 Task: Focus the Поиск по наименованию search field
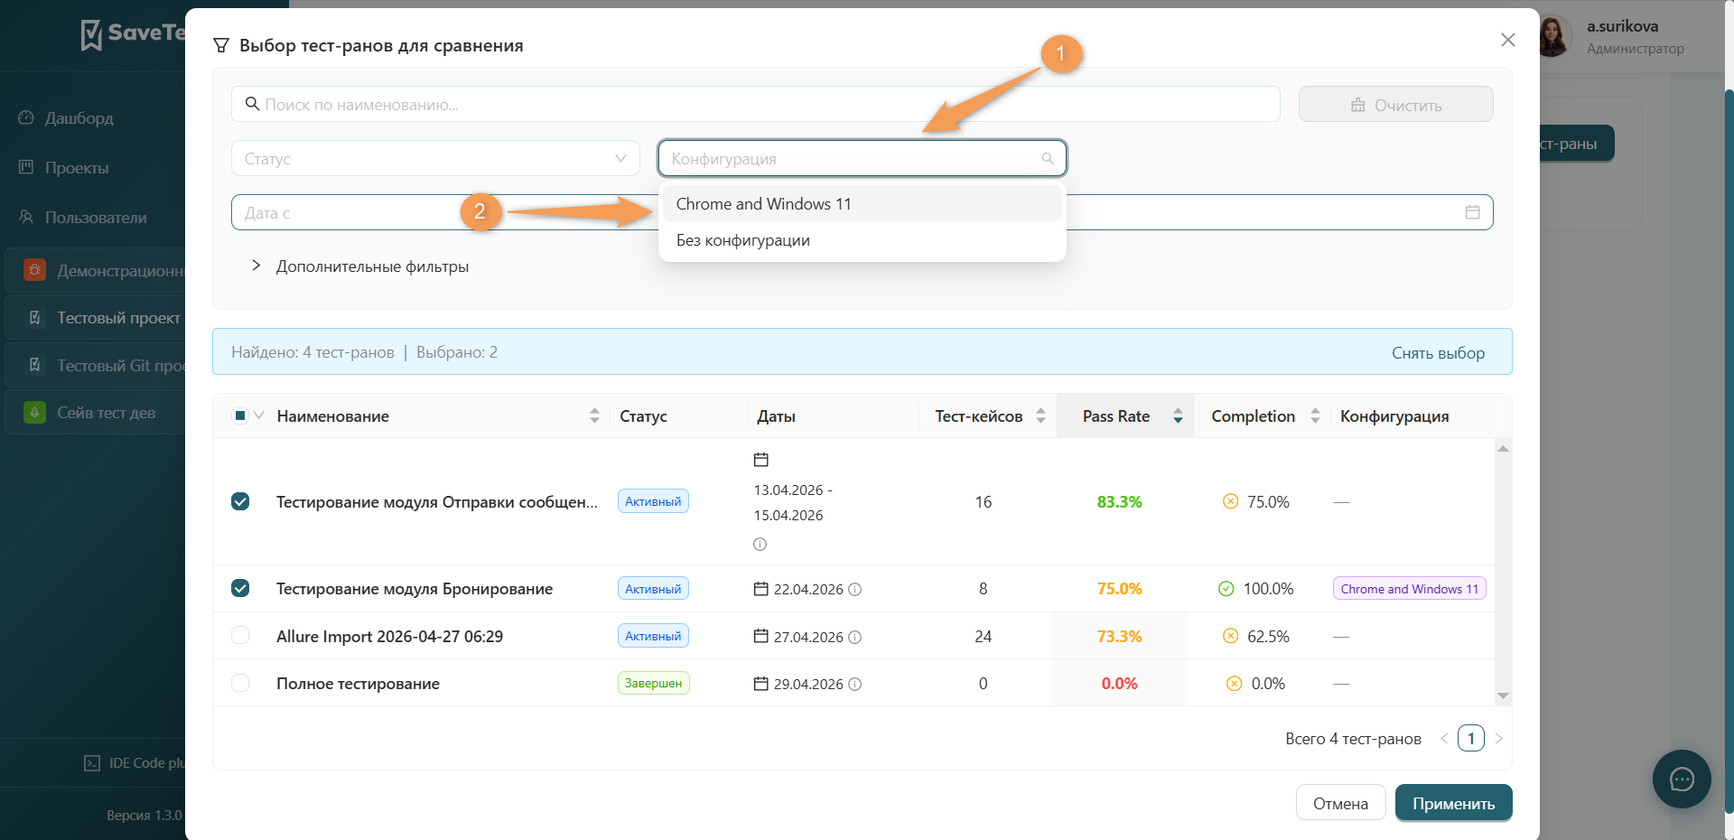click(756, 104)
